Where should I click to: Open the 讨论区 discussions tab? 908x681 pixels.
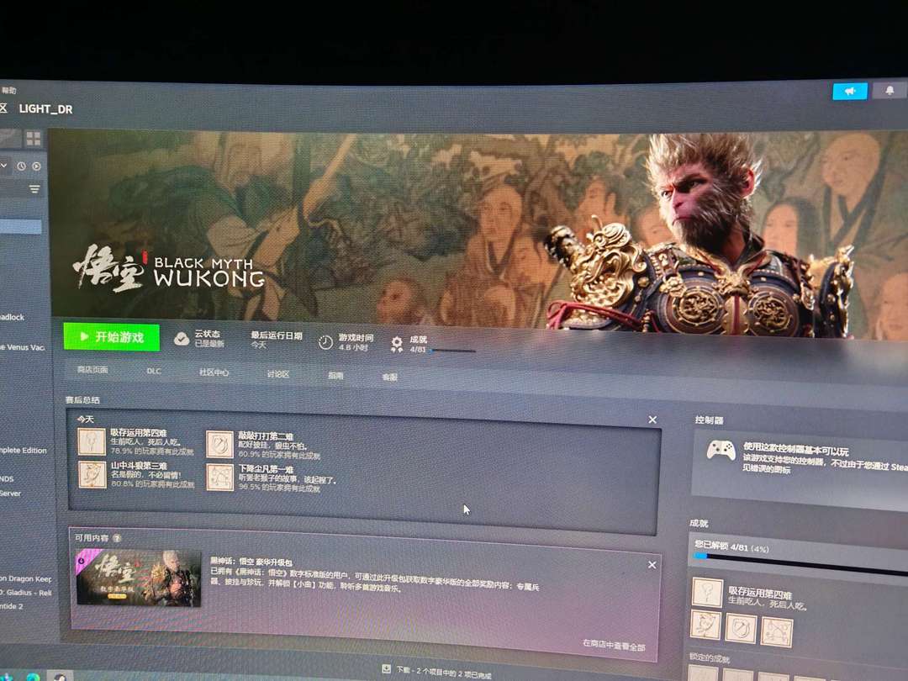pyautogui.click(x=278, y=374)
